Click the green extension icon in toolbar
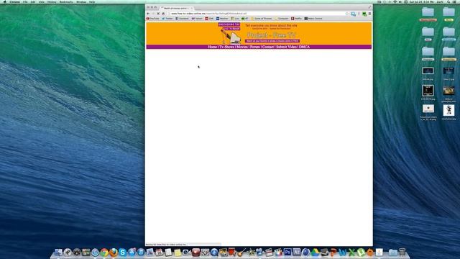The height and width of the screenshot is (259, 460). click(x=364, y=14)
